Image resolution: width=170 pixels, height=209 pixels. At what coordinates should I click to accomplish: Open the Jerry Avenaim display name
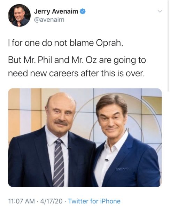[x=56, y=11]
